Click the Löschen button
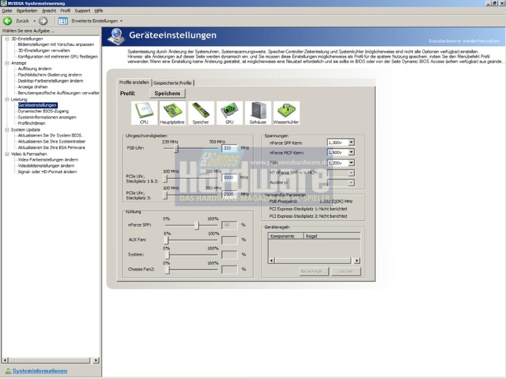Image resolution: width=506 pixels, height=379 pixels. (x=346, y=271)
